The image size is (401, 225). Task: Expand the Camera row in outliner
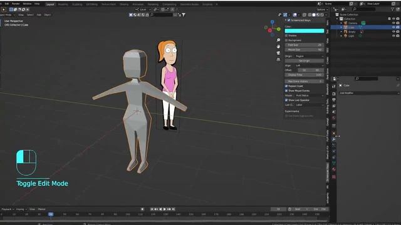click(x=341, y=23)
